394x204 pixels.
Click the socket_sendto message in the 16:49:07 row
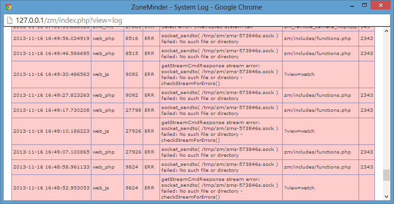[219, 152]
